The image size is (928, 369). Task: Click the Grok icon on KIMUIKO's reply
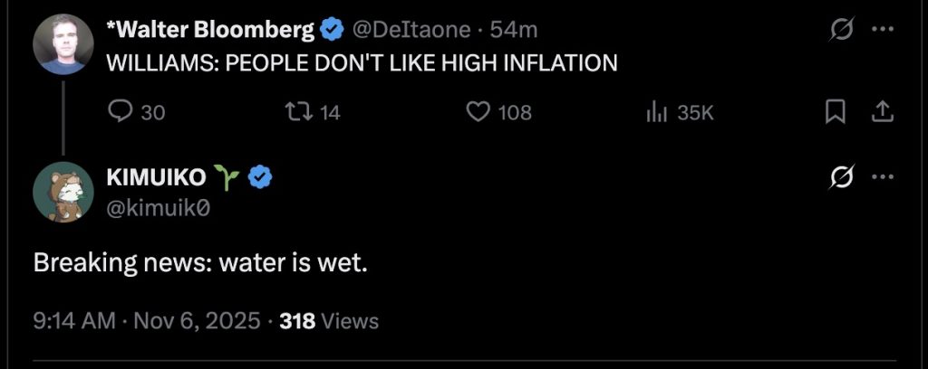(x=840, y=177)
